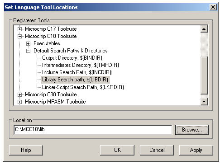Viewport: 220px width, 165px height.
Task: Select Microchip C30 Toolsuite item
Action: click(51, 94)
